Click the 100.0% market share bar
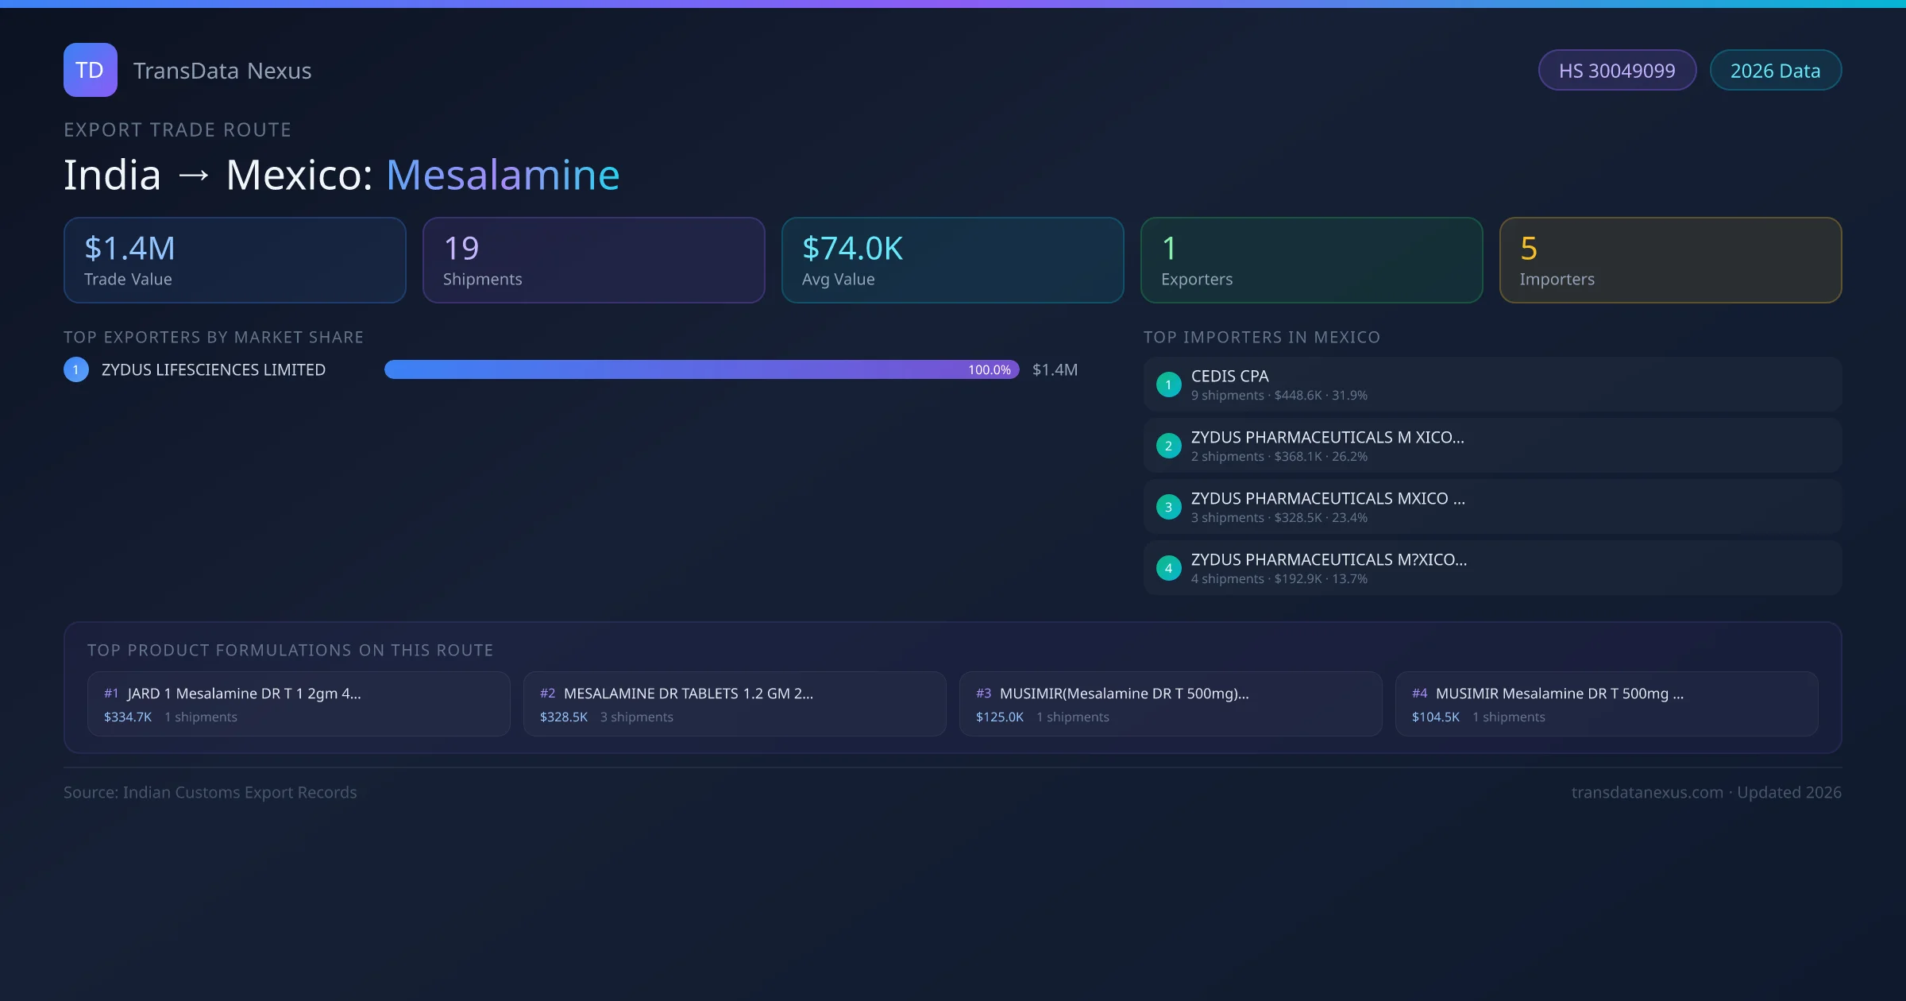Screen dimensions: 1906x1001 point(700,369)
